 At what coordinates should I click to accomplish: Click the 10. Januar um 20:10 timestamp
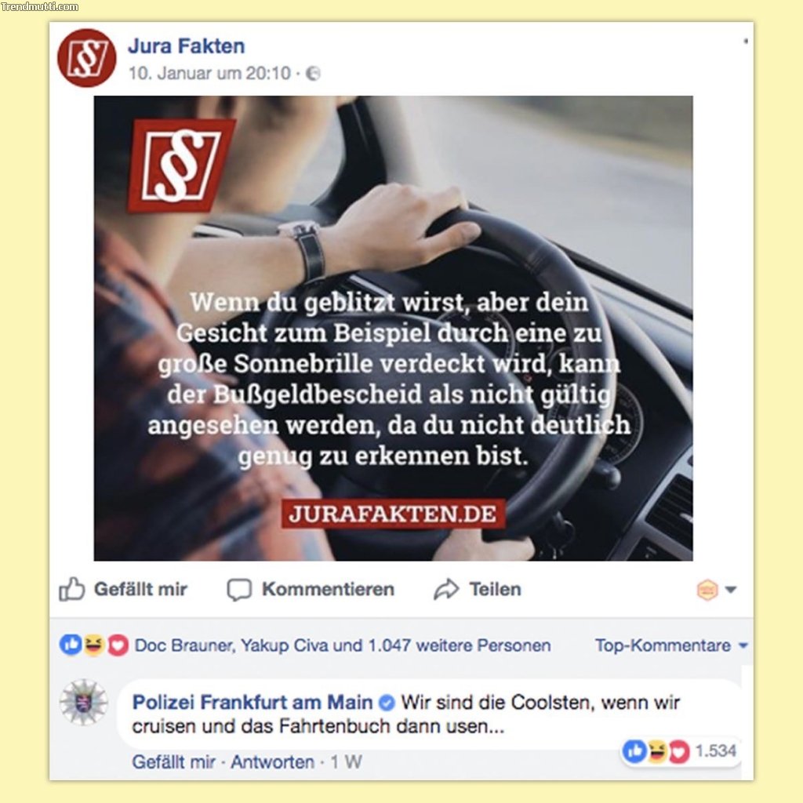coord(209,73)
